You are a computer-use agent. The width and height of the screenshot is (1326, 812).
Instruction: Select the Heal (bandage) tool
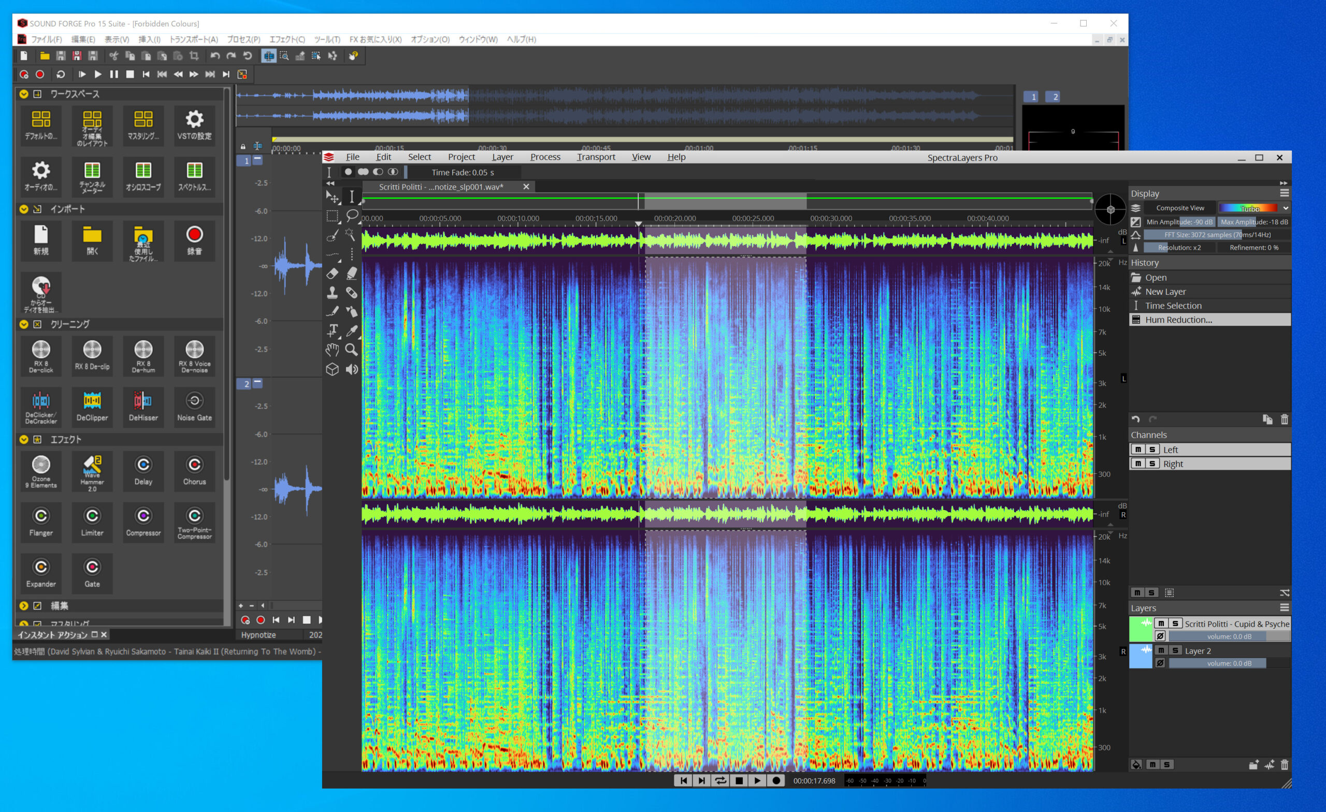coord(351,293)
